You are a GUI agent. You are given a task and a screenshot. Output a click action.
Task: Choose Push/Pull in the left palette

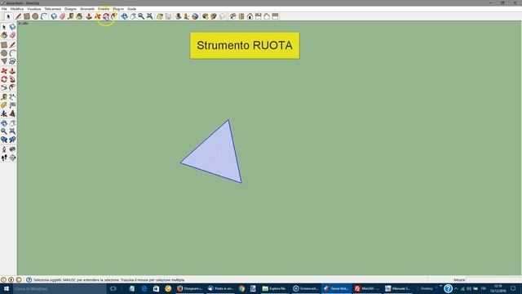(12, 71)
